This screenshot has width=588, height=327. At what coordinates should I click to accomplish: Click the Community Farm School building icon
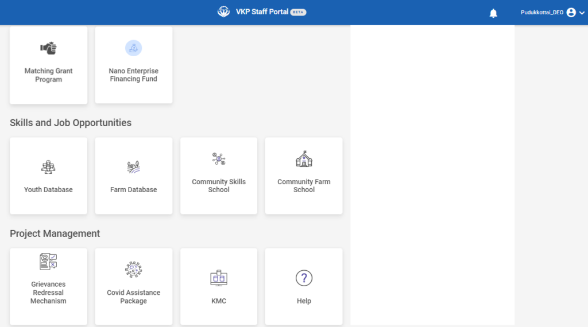tap(304, 159)
